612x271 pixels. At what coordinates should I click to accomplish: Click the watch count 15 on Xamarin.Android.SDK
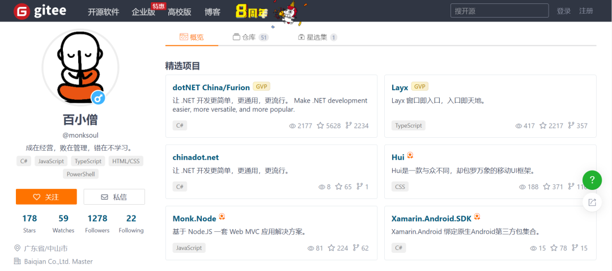(538, 248)
